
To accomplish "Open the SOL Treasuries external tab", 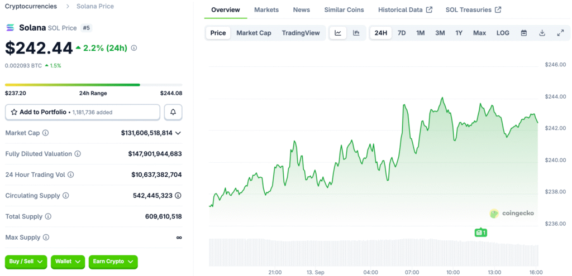I will click(473, 10).
